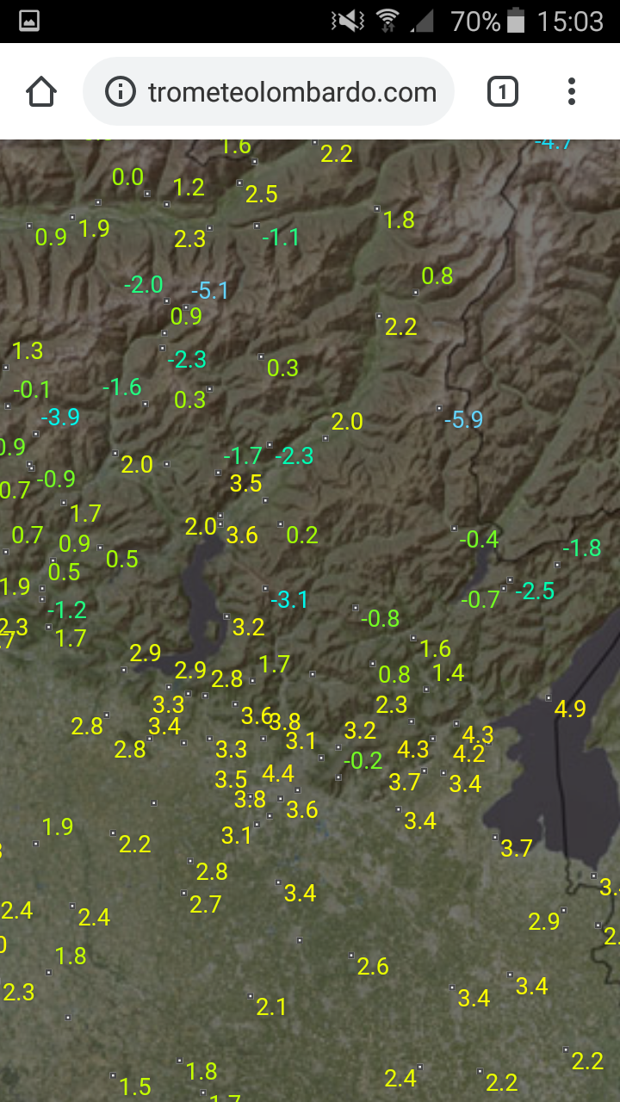Tap the address bar URL text
Viewport: 620px width, 1102px height.
[292, 92]
